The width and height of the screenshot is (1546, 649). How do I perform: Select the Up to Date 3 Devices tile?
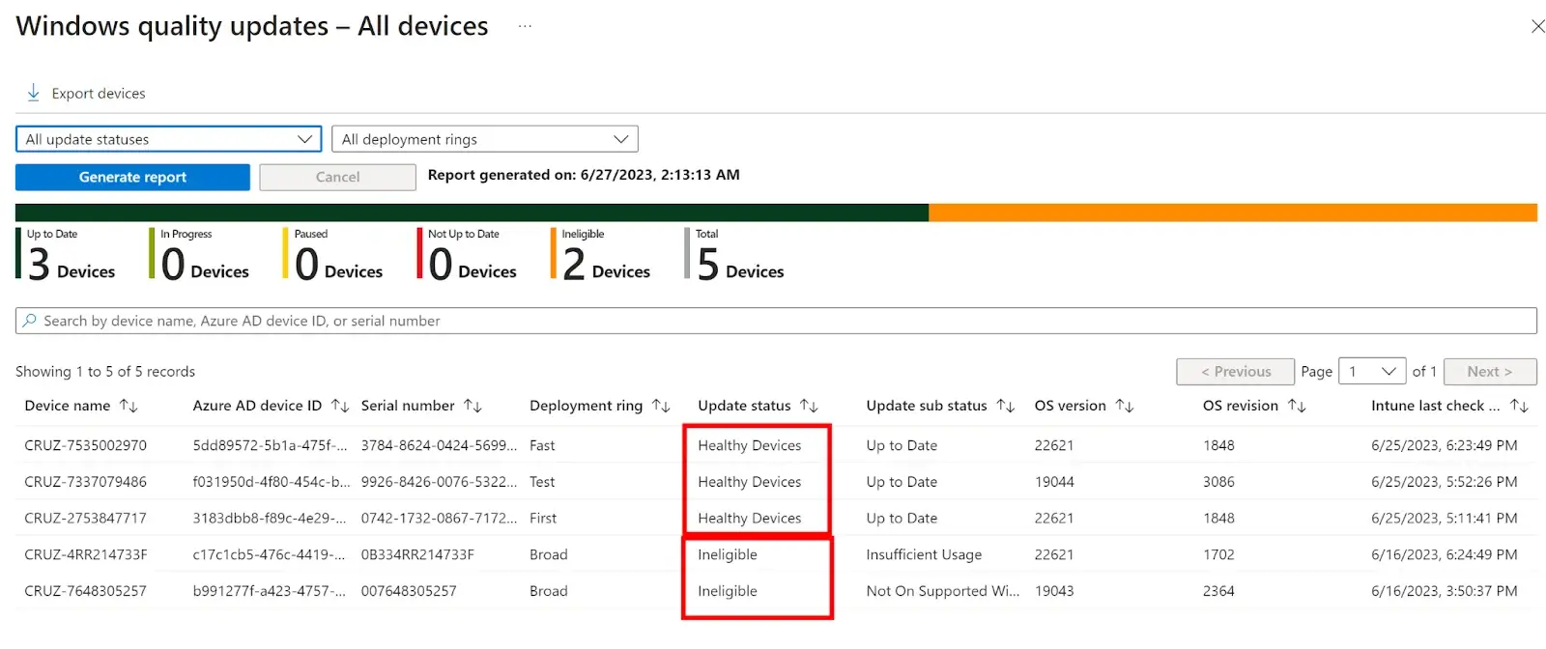tap(67, 254)
